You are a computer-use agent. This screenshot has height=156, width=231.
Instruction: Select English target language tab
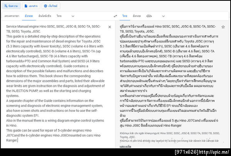pos(137,16)
